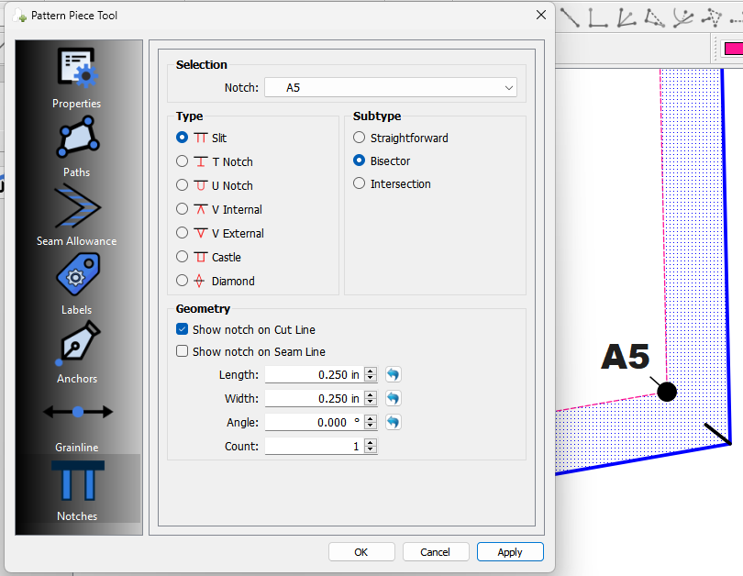Increase the Length value with up arrow
The image size is (743, 576).
(371, 371)
